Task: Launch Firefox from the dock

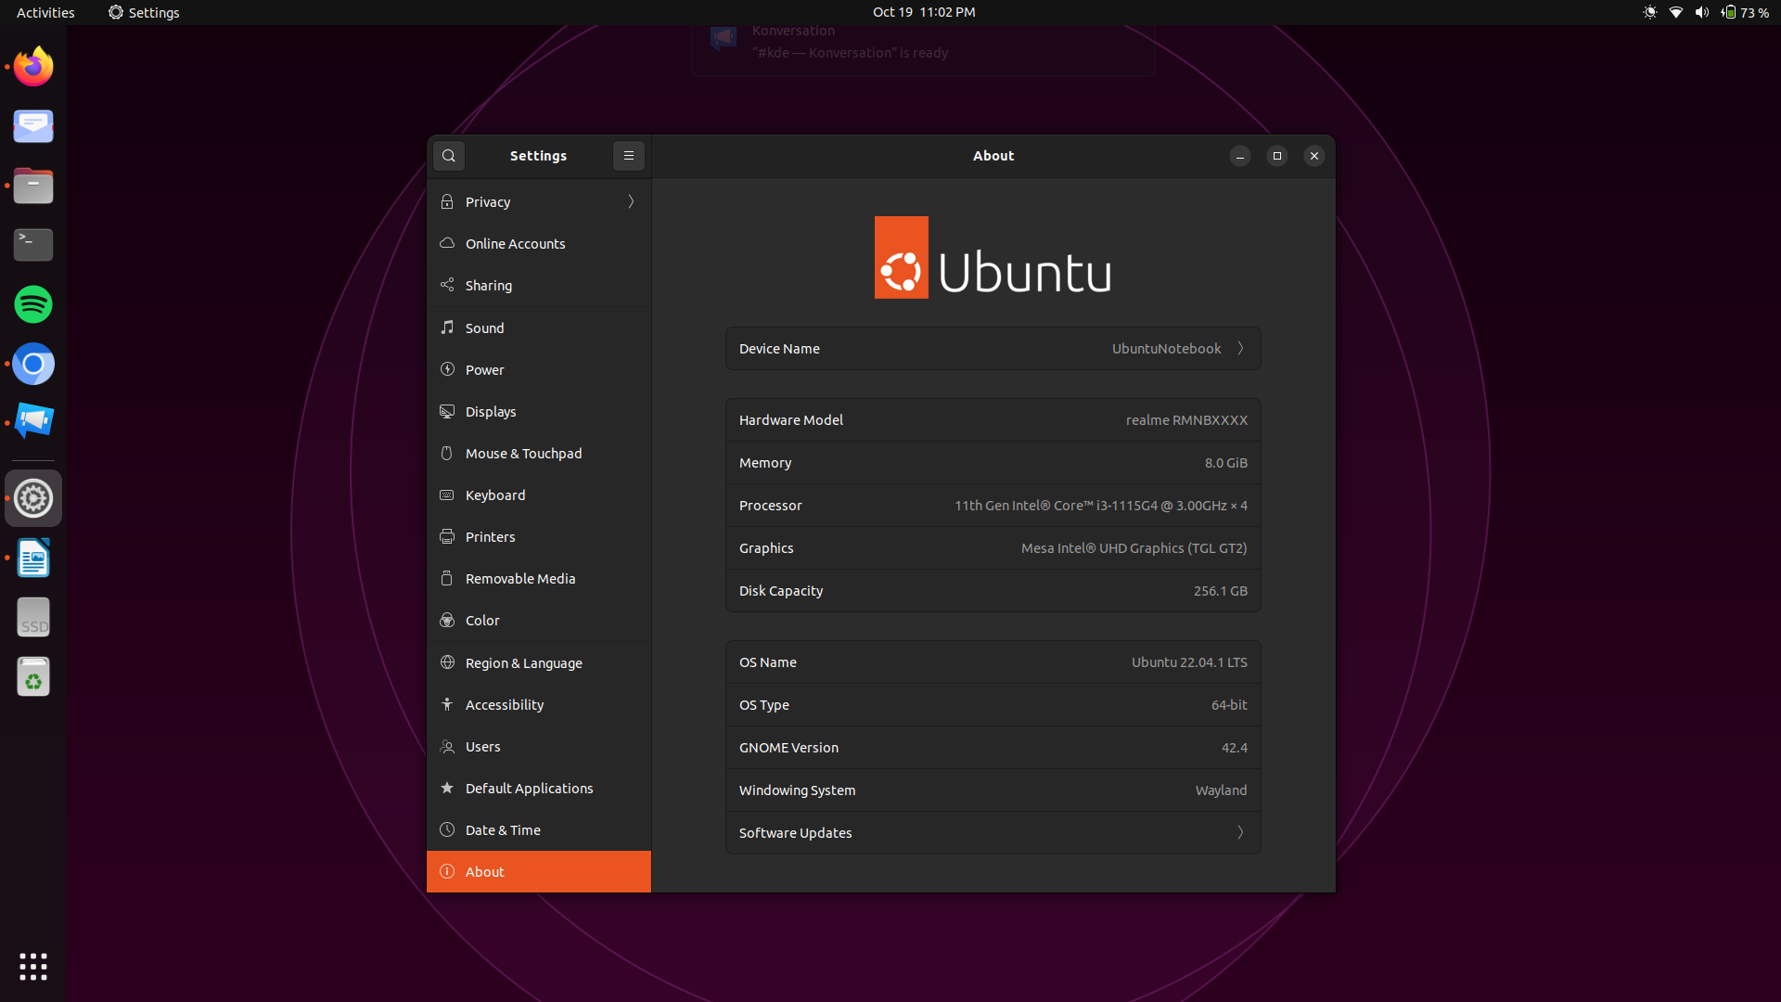Action: (x=33, y=67)
